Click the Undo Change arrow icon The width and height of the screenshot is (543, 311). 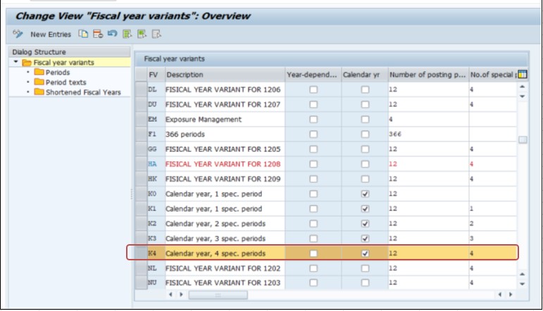[x=112, y=34]
